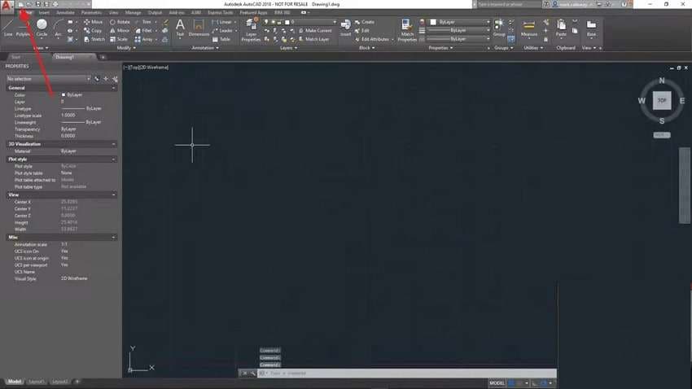Click the command line input field
Viewport: 692px width, 389px height.
(406, 373)
